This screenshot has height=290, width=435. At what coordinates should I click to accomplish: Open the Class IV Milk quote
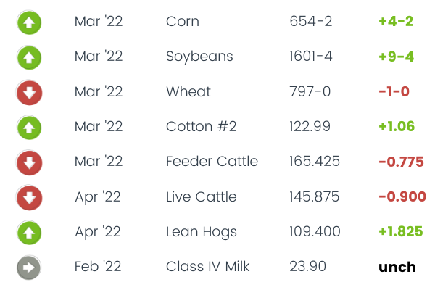click(207, 267)
